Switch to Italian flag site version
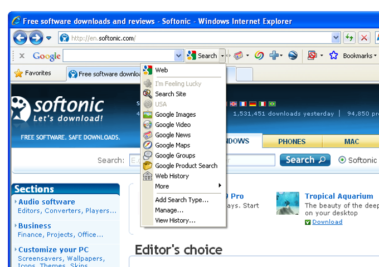 263,103
